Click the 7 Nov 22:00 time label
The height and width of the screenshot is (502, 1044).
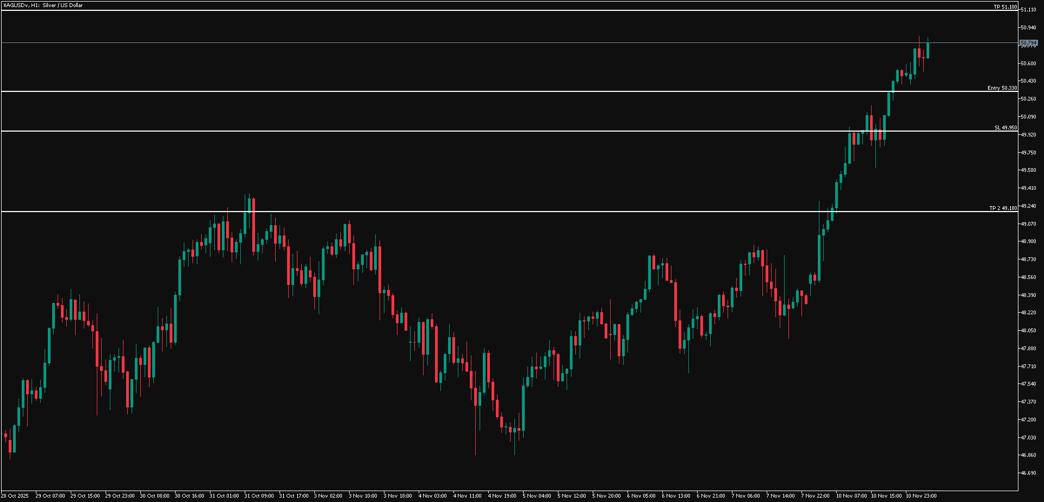click(x=815, y=495)
